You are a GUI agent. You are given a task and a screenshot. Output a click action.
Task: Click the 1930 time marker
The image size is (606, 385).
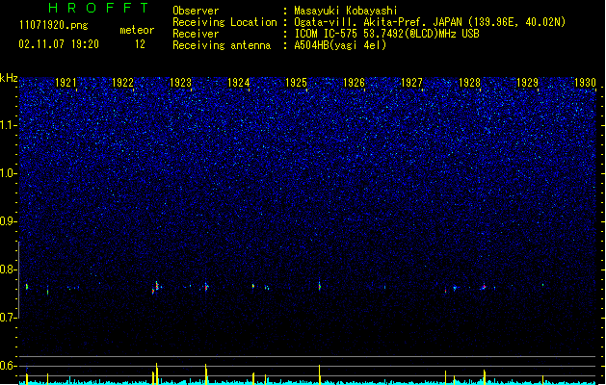click(x=585, y=83)
